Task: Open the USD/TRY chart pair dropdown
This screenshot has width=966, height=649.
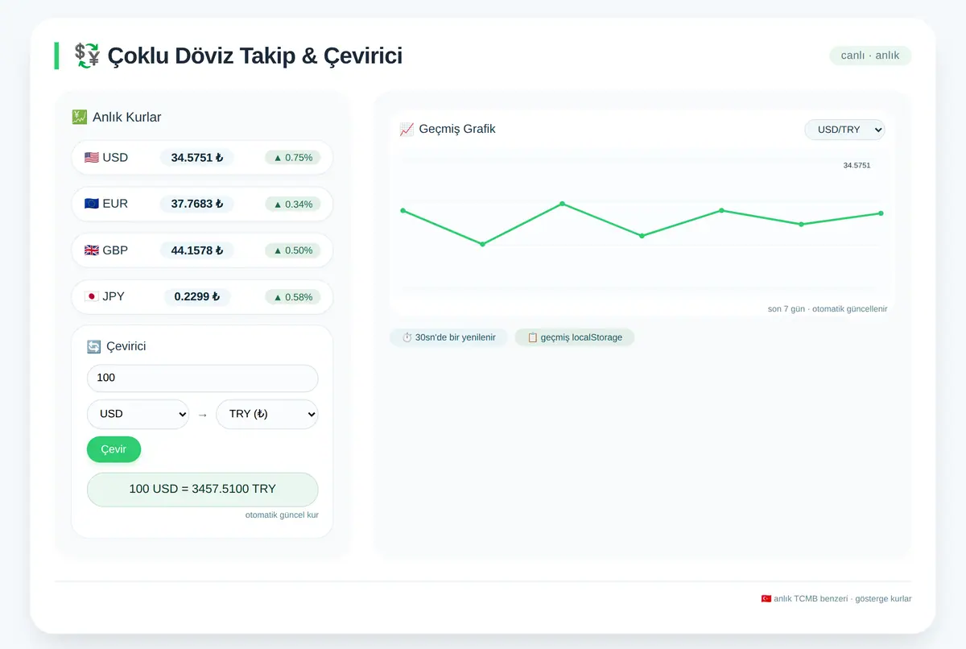Action: [844, 130]
